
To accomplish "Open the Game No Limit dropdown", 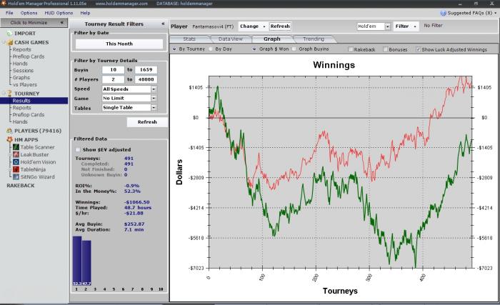I will pos(154,99).
